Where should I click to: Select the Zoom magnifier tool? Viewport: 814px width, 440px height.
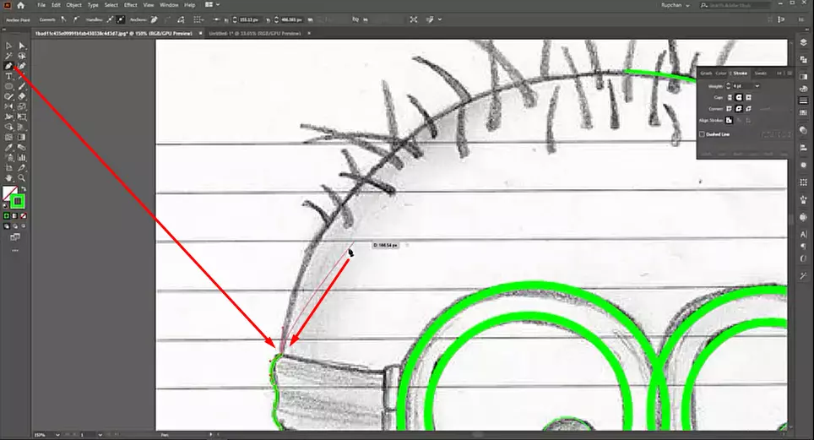(x=22, y=178)
